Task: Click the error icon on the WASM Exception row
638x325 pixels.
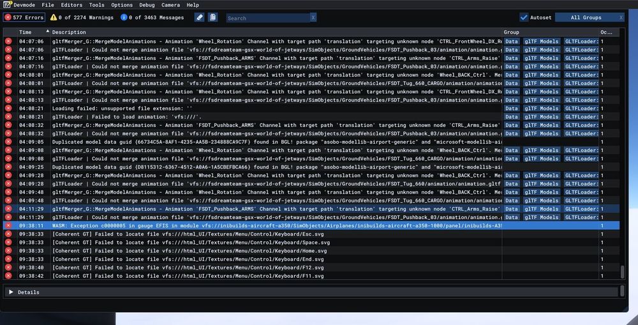Action: pos(8,225)
